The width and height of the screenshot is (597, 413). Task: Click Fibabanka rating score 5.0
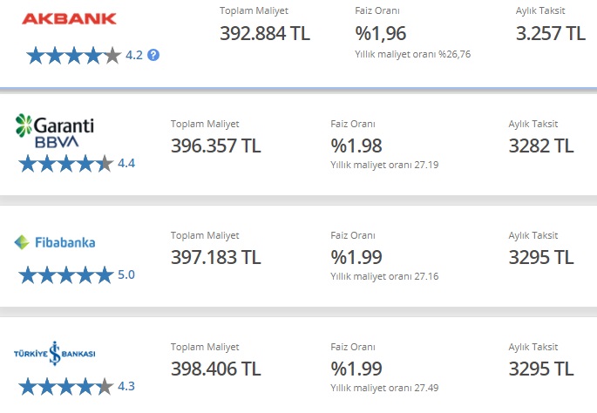click(126, 274)
